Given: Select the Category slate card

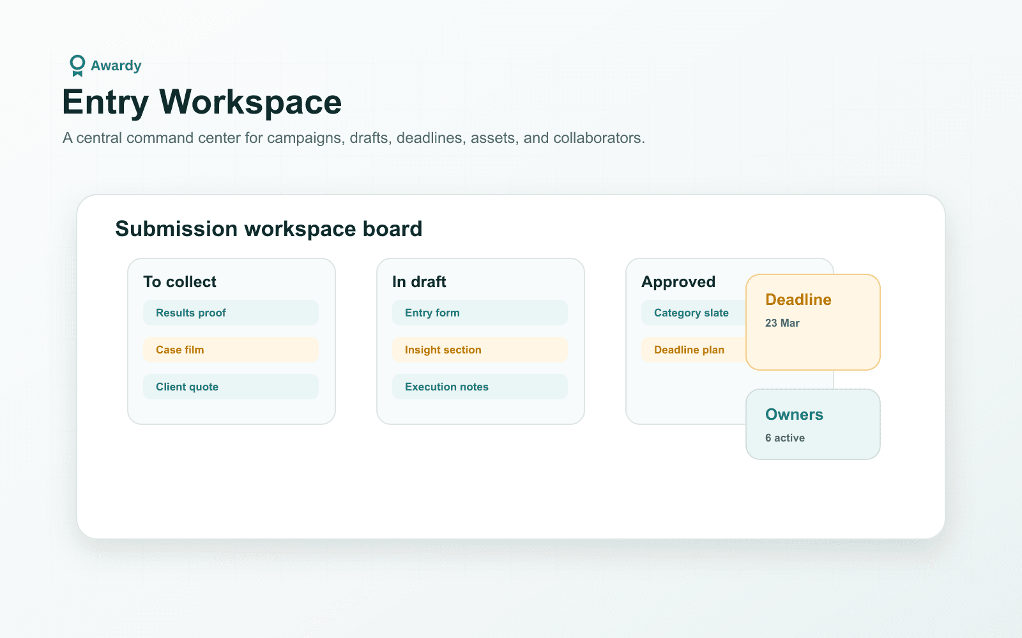Looking at the screenshot, I should click(x=694, y=313).
